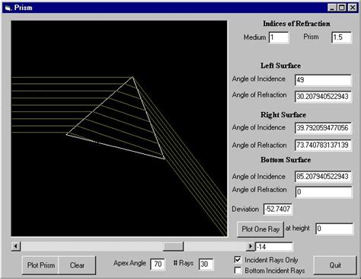Click the Apex Angle label
Image resolution: width=361 pixels, height=279 pixels.
point(129,263)
